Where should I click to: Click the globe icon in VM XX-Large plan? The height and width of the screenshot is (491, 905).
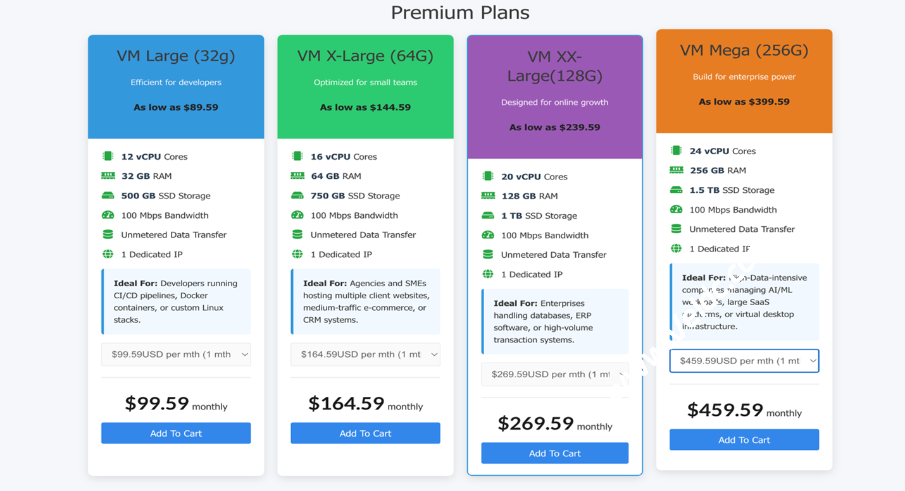click(487, 274)
